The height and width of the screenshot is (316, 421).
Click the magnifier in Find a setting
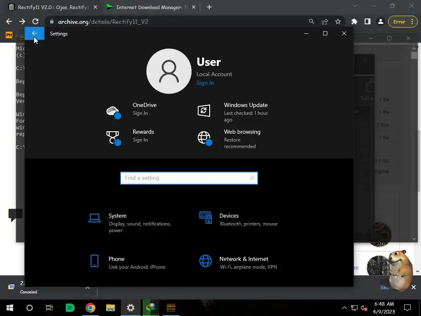tap(252, 178)
